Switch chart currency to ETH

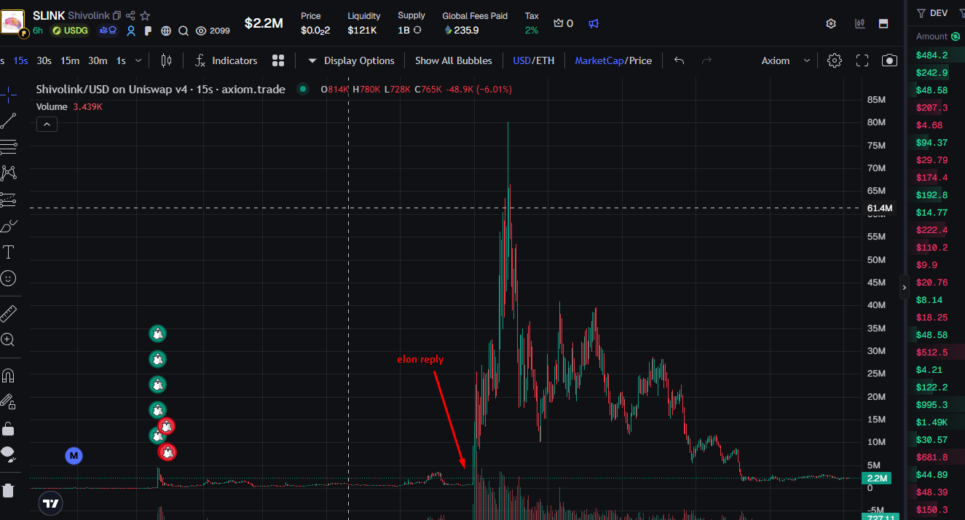(x=545, y=60)
